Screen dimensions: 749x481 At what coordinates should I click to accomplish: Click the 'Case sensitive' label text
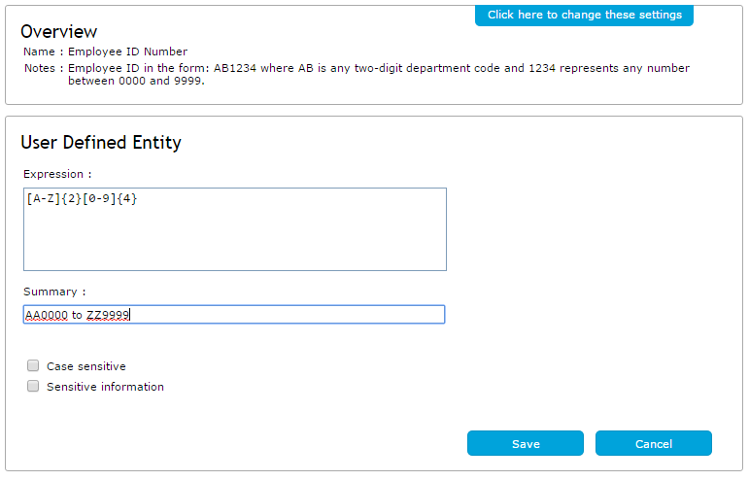tap(86, 367)
